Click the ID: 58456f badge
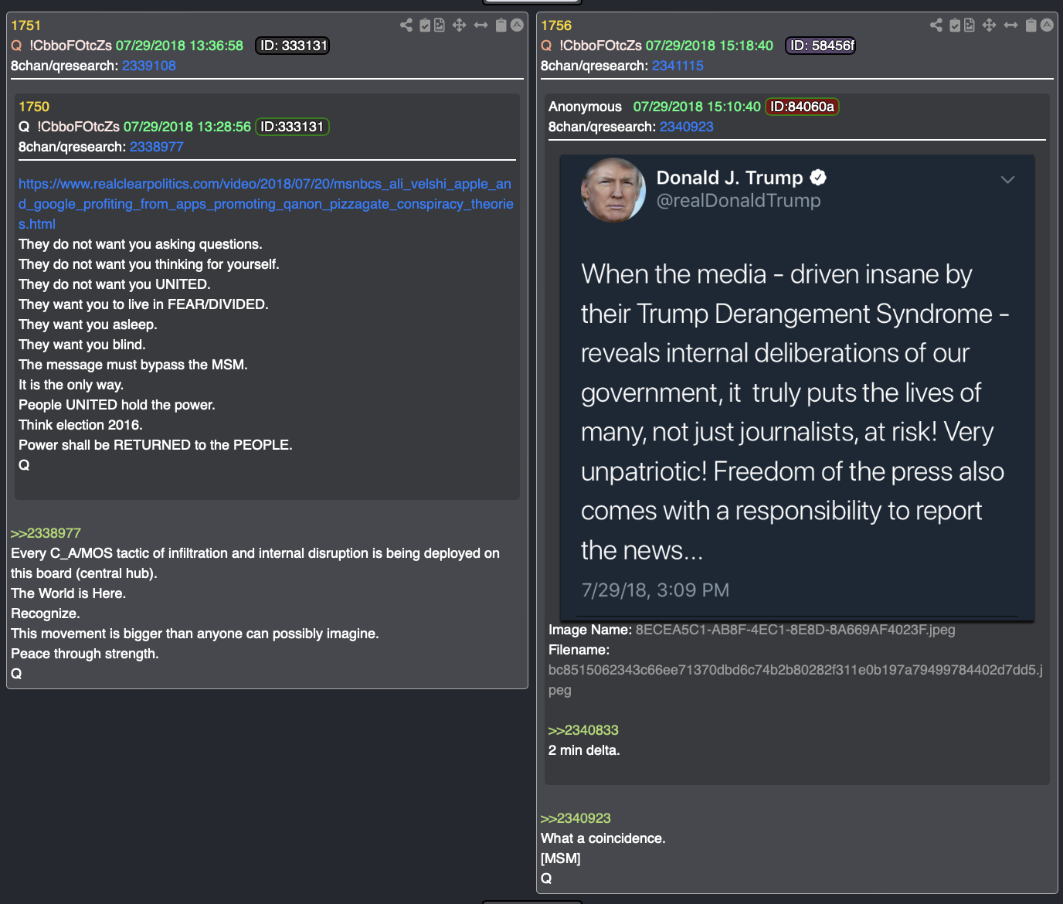The width and height of the screenshot is (1063, 904). (x=820, y=46)
